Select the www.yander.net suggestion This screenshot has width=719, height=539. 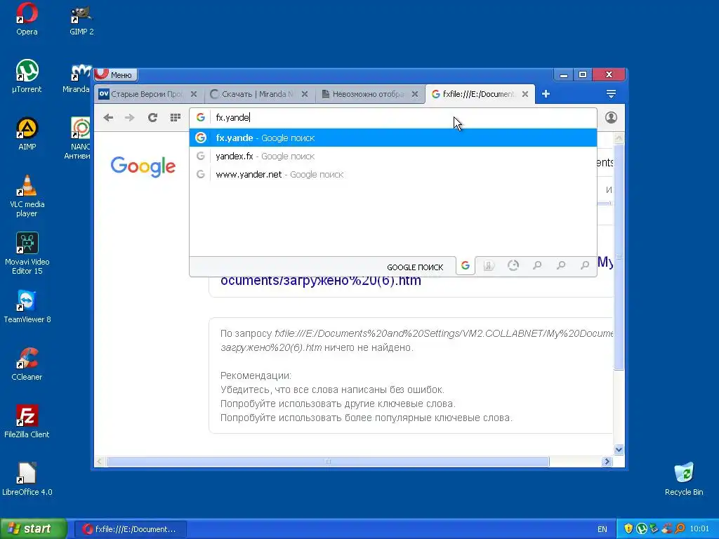coord(393,175)
